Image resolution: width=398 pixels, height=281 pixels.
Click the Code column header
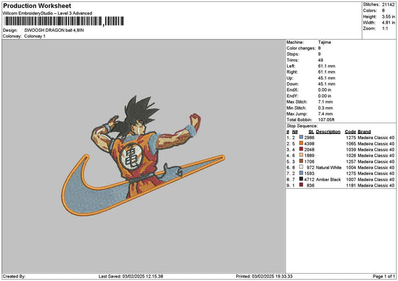click(350, 132)
